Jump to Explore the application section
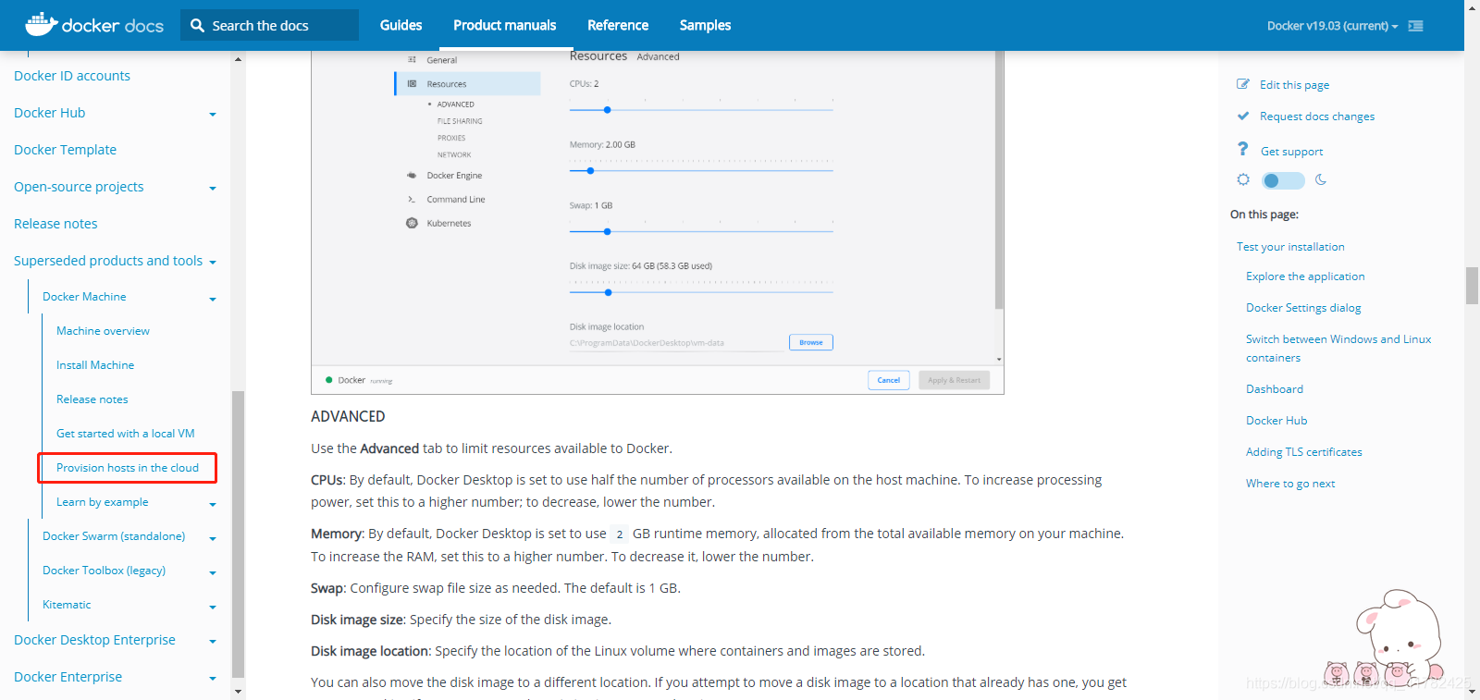 click(x=1305, y=276)
